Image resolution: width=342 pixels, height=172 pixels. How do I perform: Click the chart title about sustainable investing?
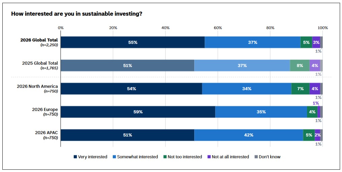pyautogui.click(x=76, y=14)
